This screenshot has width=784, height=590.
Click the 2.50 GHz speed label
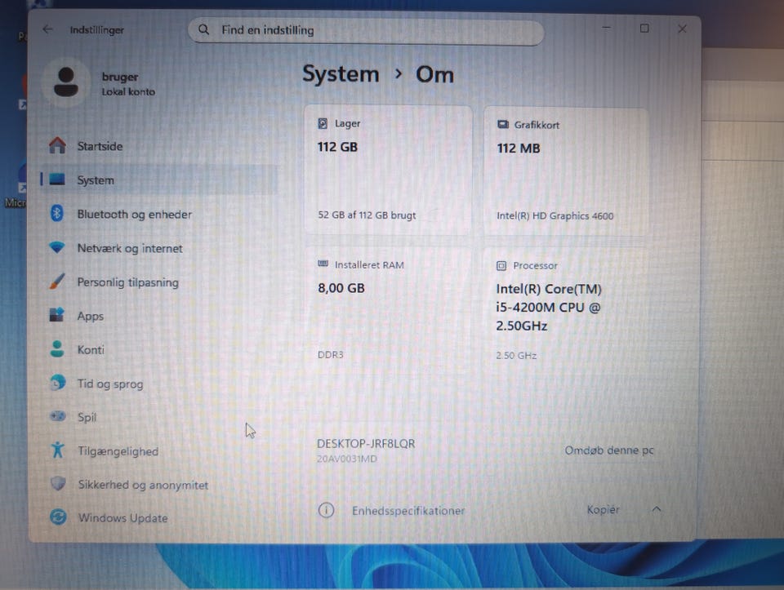(x=516, y=356)
